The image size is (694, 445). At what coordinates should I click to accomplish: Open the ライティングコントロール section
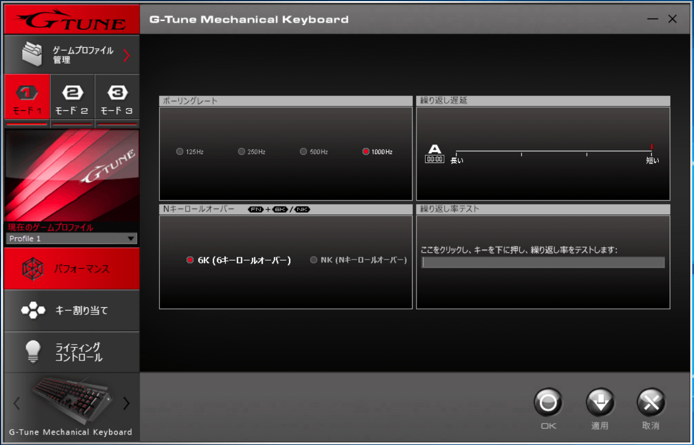[72, 352]
